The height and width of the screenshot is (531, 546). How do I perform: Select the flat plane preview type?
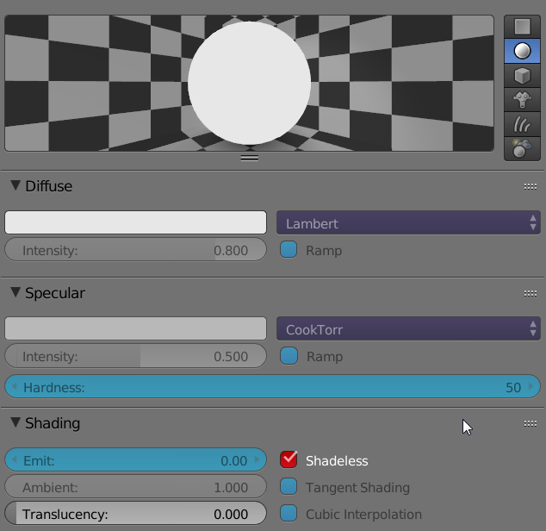pos(522,27)
